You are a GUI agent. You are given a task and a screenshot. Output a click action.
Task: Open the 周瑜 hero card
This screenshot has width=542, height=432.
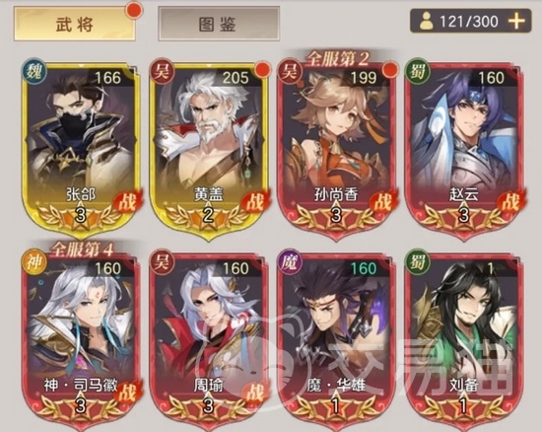pos(209,341)
